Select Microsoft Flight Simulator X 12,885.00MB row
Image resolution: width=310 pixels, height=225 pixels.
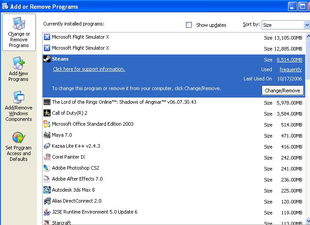point(174,48)
